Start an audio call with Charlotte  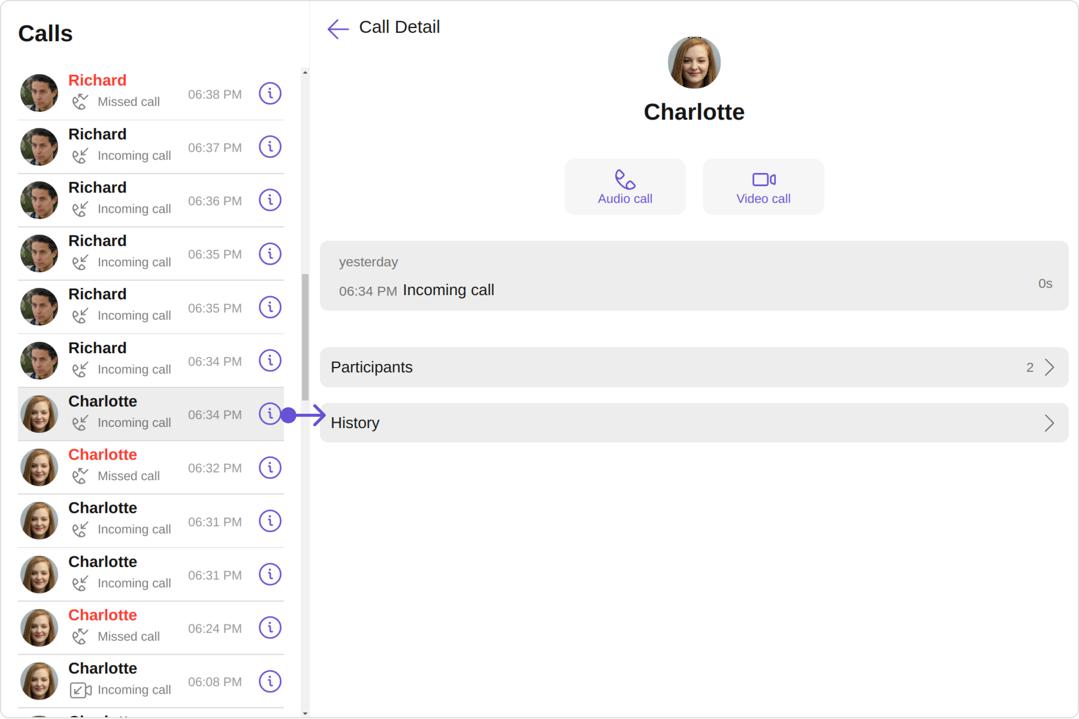[625, 187]
